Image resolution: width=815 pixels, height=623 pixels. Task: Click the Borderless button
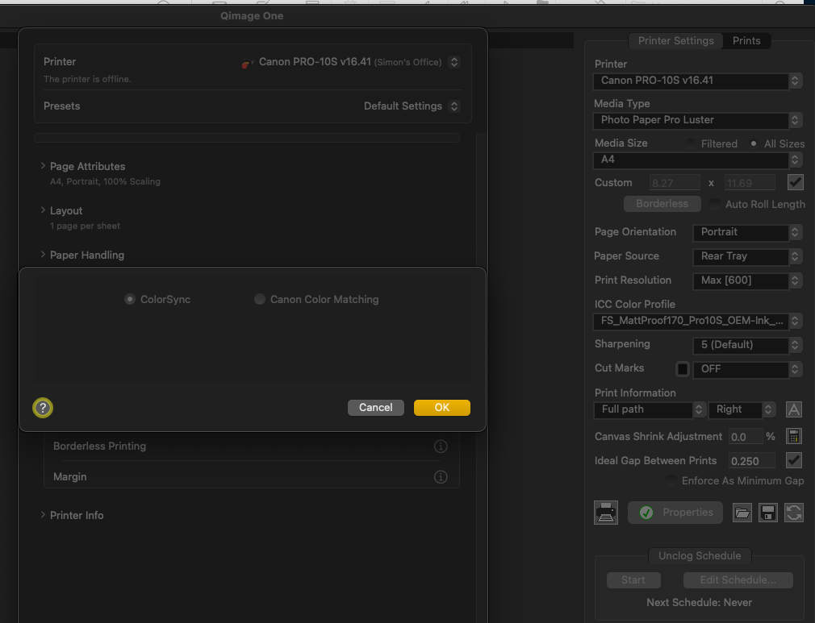click(x=662, y=204)
